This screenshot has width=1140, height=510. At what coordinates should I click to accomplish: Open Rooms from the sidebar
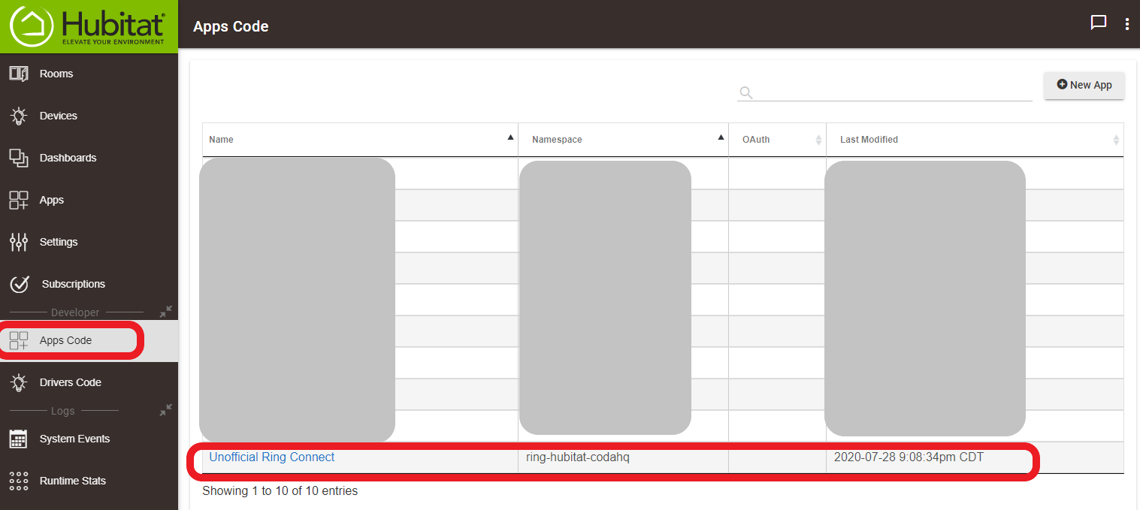(x=89, y=74)
